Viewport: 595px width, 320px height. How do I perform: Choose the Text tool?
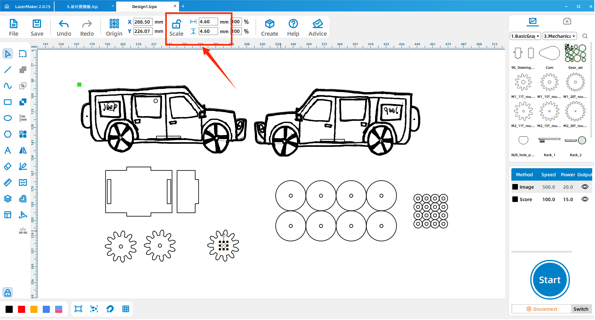(x=8, y=150)
